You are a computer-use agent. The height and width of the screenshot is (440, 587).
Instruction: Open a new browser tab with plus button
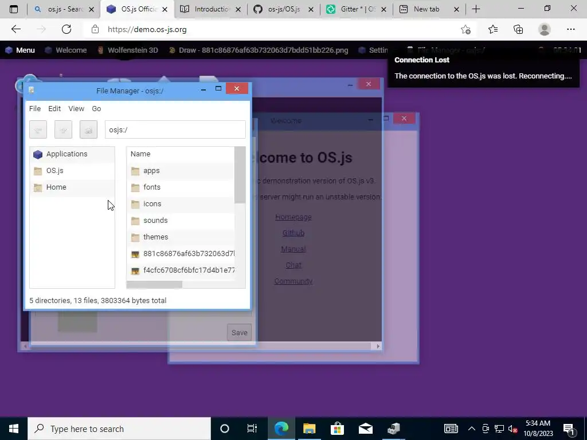click(476, 9)
